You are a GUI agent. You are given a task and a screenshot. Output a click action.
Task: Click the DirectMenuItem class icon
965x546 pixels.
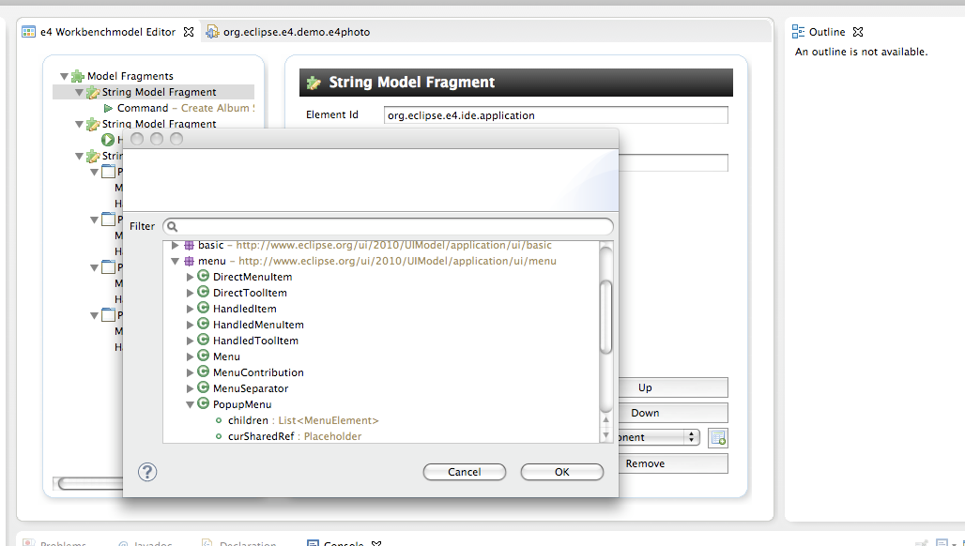pyautogui.click(x=203, y=276)
